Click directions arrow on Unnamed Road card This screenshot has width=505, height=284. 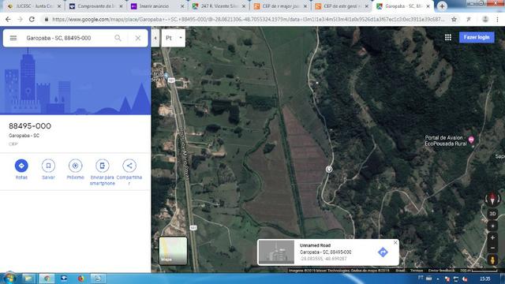click(x=383, y=252)
